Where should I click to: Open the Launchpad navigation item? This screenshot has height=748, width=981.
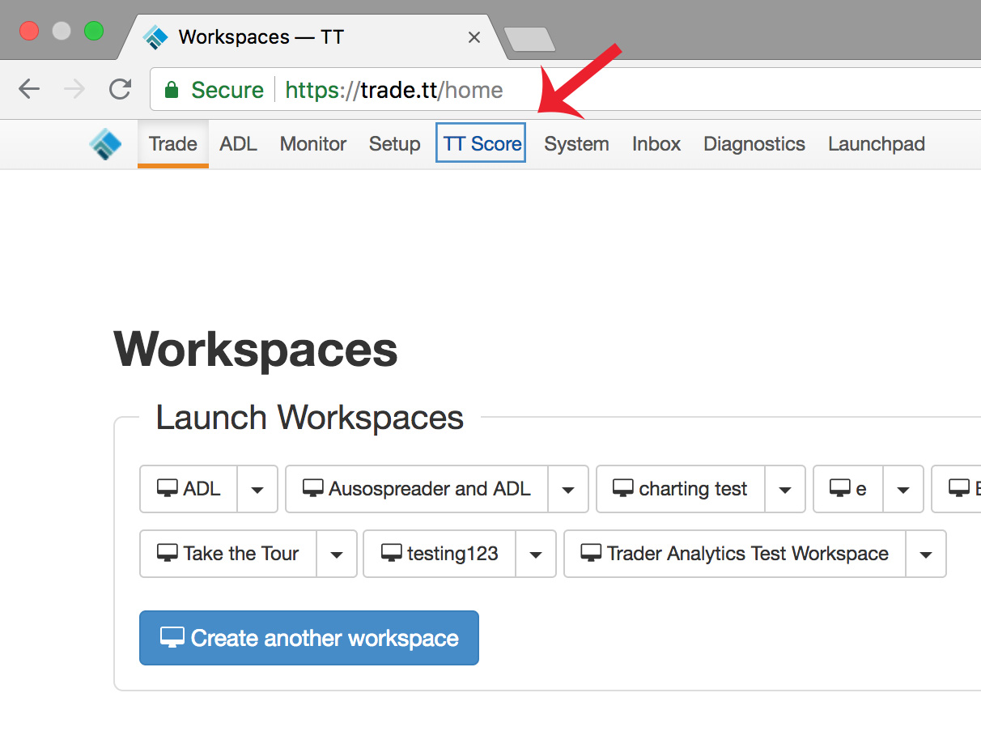[x=876, y=144]
